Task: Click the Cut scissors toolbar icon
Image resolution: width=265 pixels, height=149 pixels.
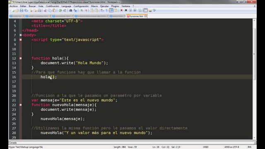Action: 45,10
